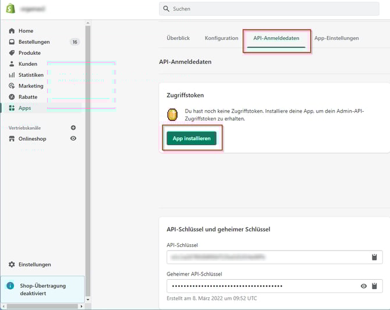Screen dimensions: 390x310
Task: Copy the Geheimer API-Schlüssel
Action: click(375, 286)
